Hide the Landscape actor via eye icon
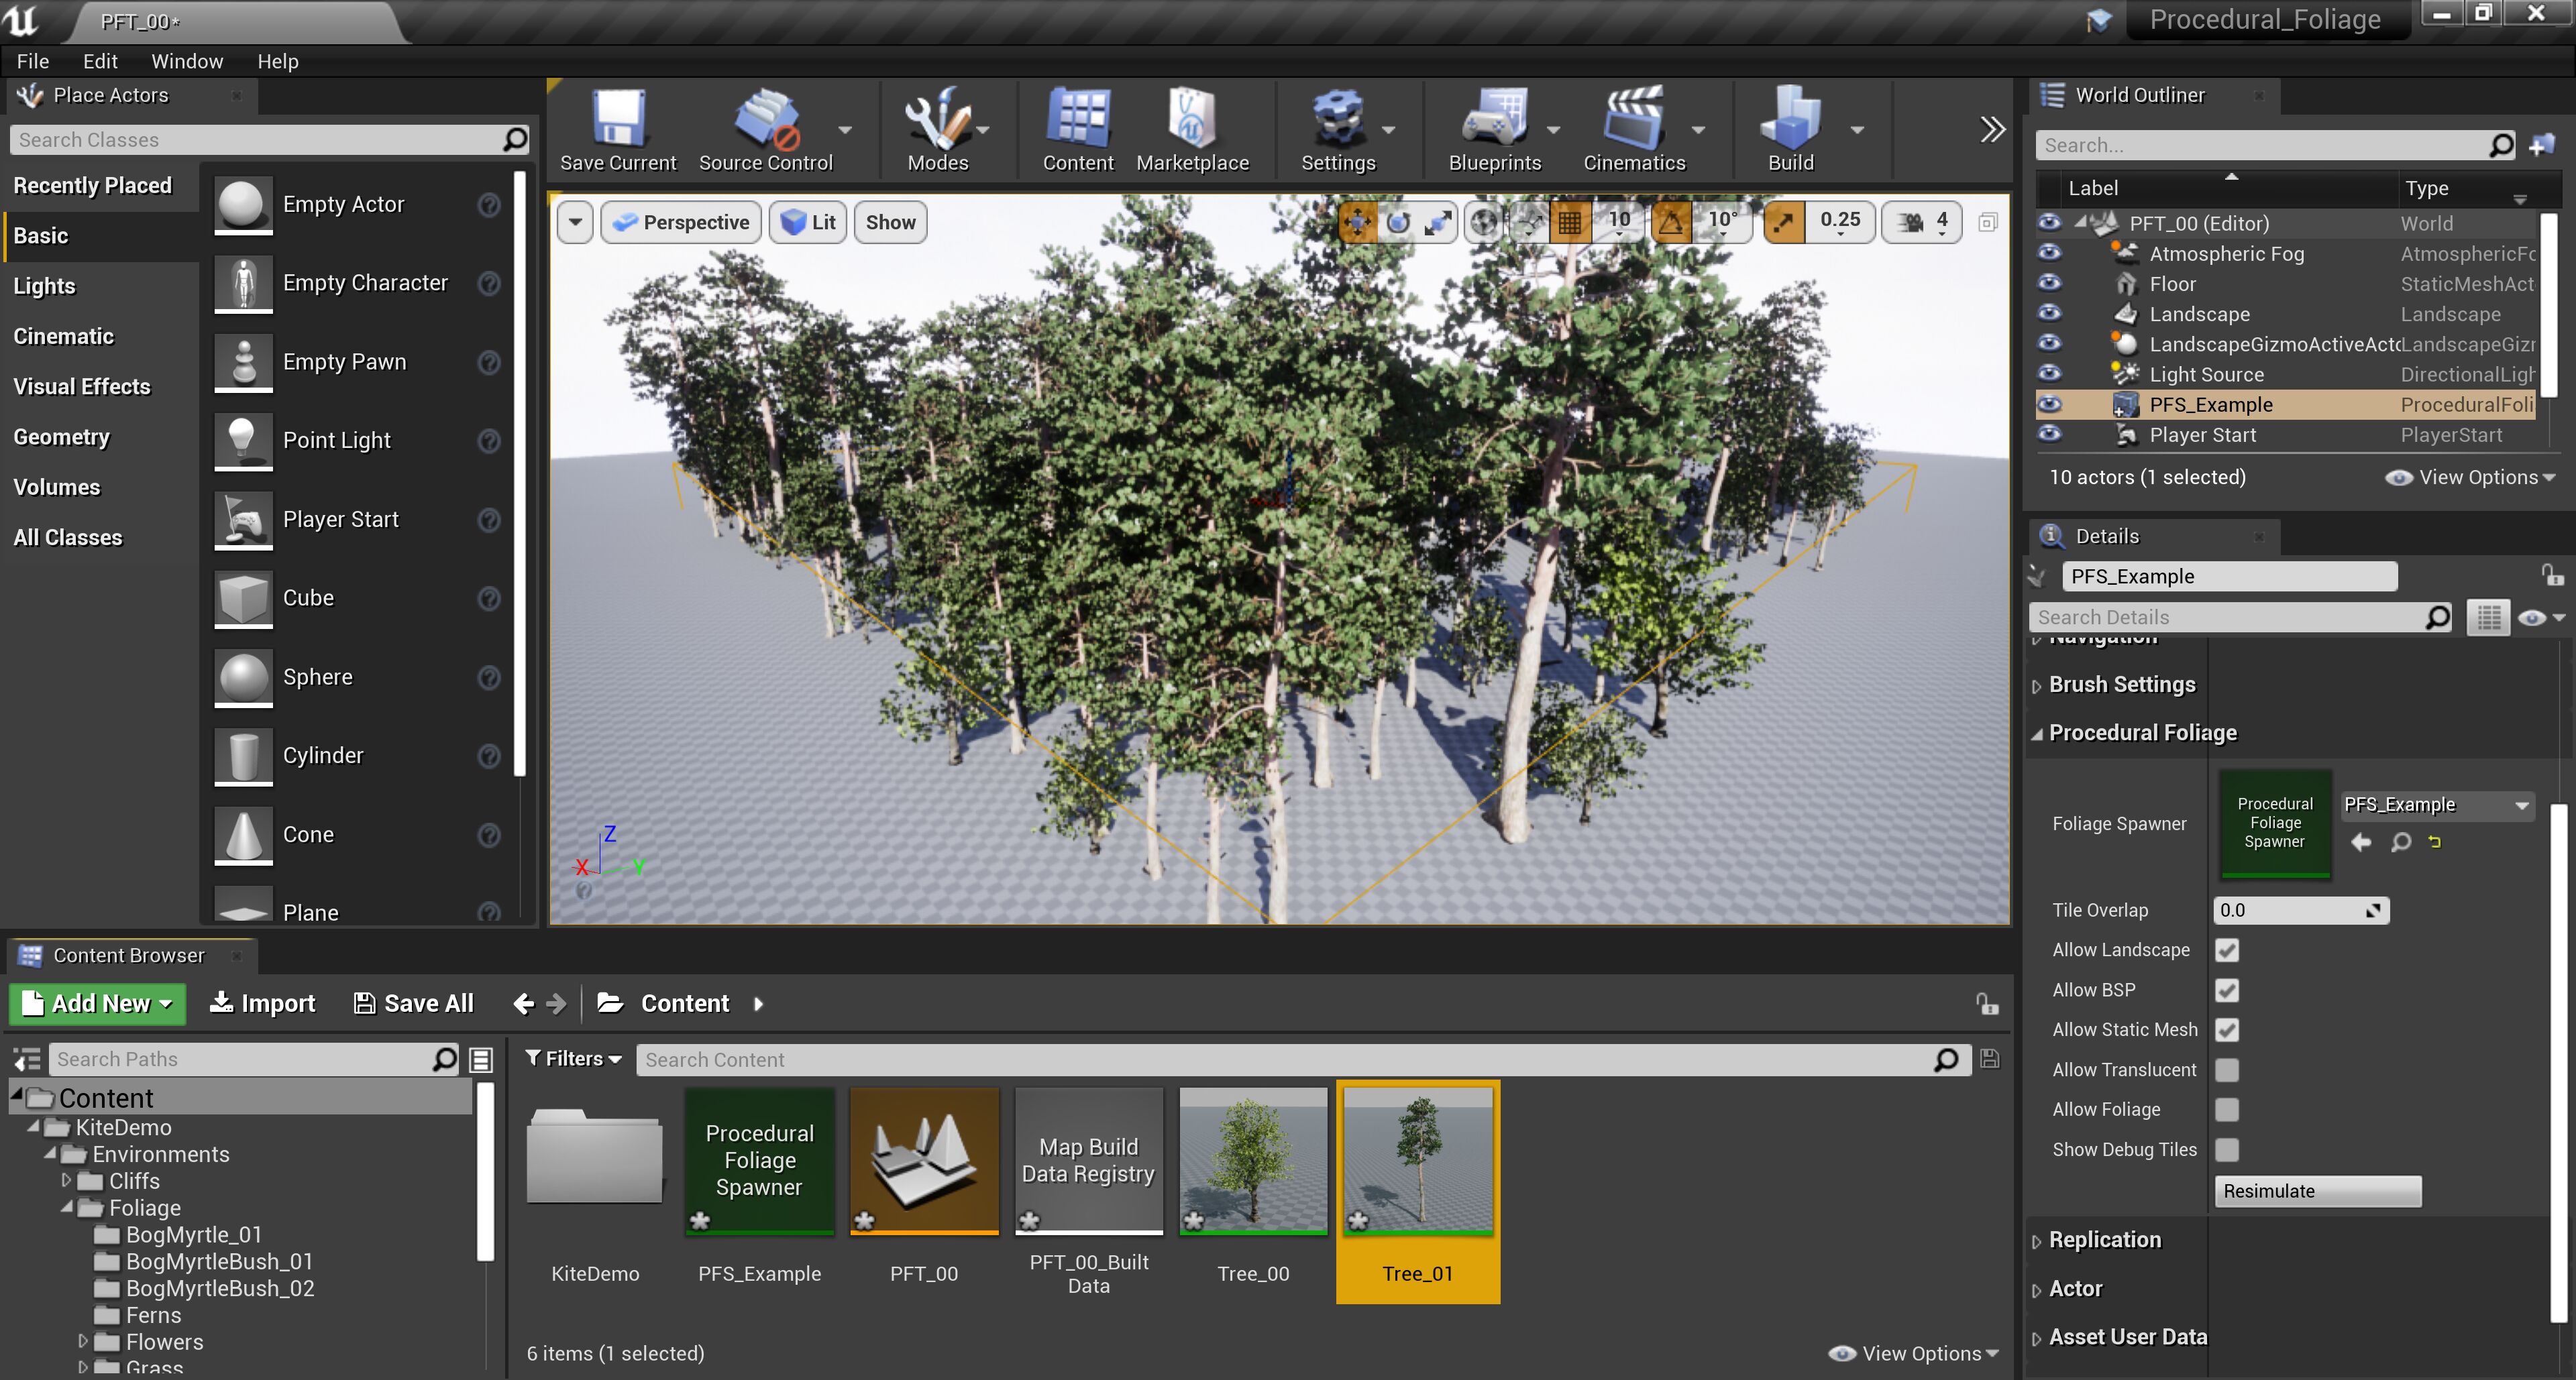Screen dimensions: 2576x1380 point(2049,314)
